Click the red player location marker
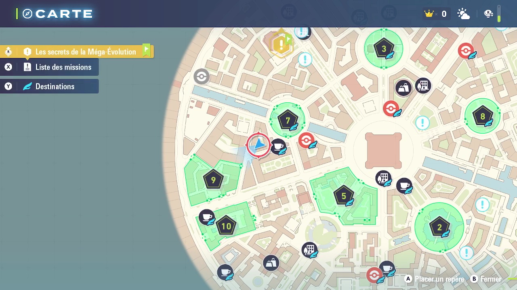Viewport: 517px width, 290px height. tap(258, 145)
